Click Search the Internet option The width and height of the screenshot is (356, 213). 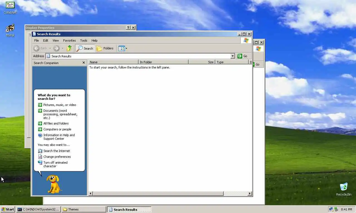[x=56, y=151]
